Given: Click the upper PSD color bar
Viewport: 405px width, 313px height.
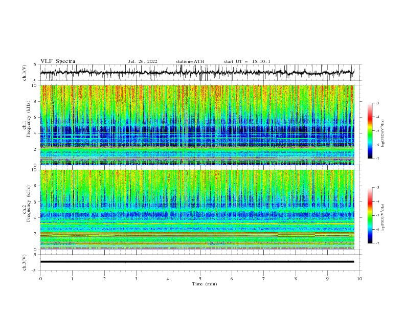Looking at the screenshot, I should coord(370,131).
